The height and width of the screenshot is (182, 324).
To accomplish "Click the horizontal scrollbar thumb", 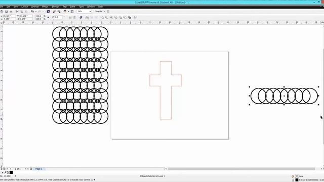I will pos(241,169).
